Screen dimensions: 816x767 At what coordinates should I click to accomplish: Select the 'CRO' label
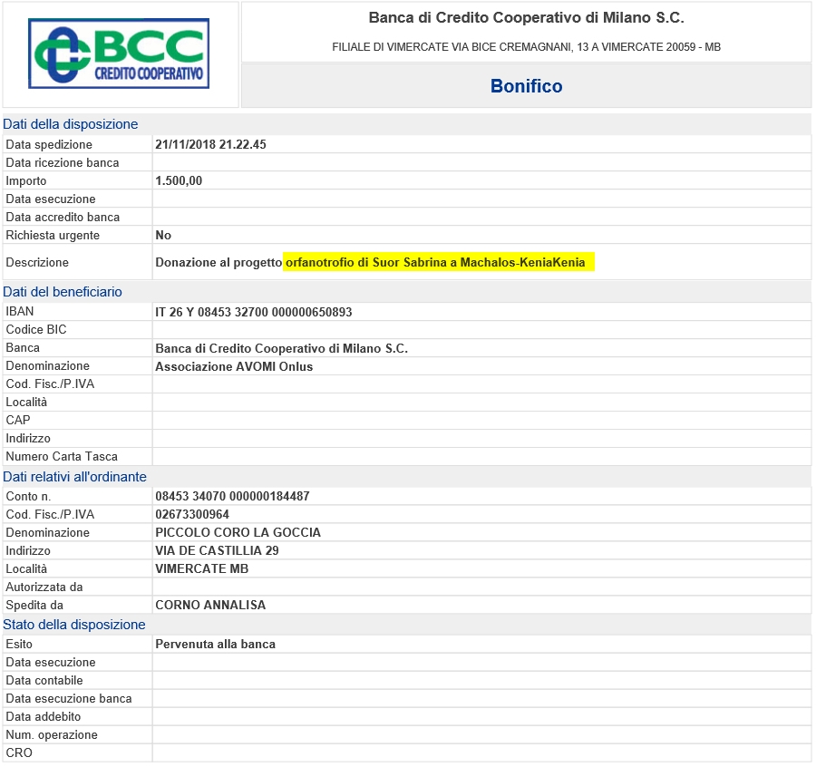pyautogui.click(x=19, y=753)
